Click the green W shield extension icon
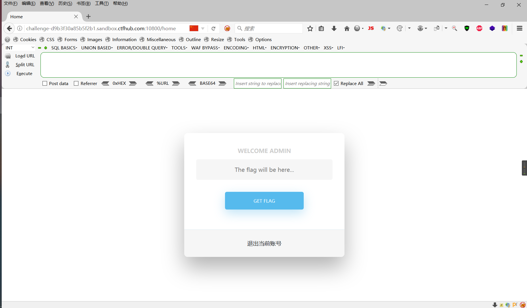 coord(467,28)
